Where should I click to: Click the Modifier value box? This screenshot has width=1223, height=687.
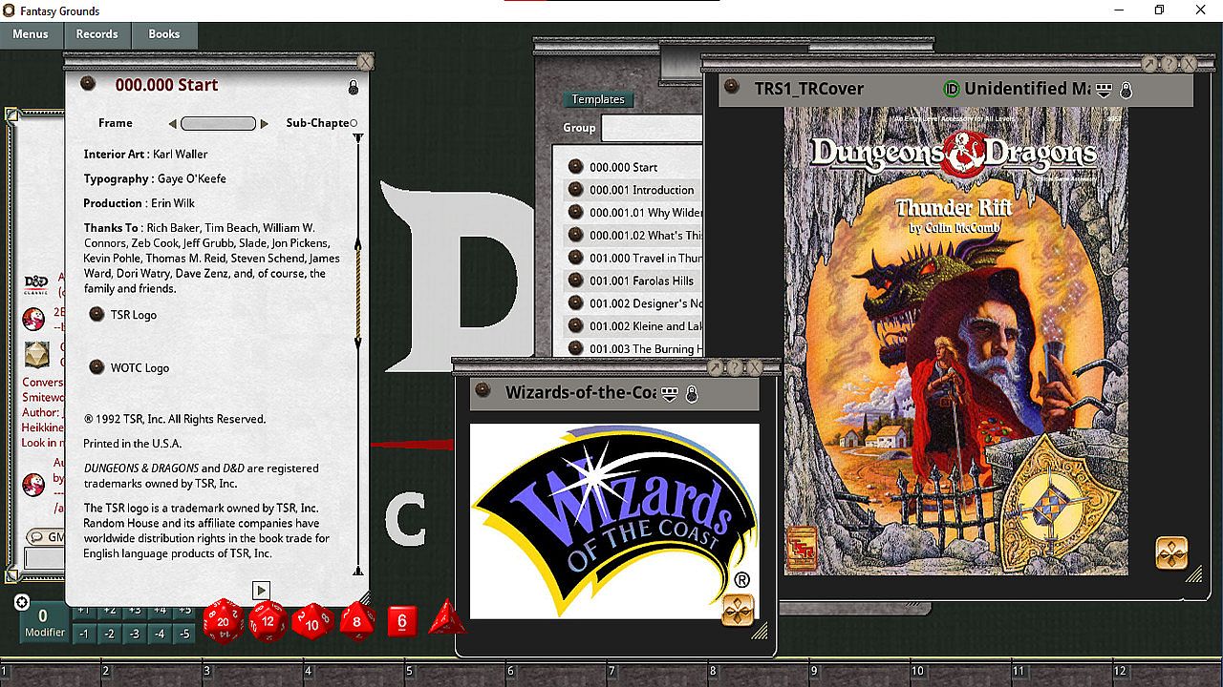pos(44,623)
